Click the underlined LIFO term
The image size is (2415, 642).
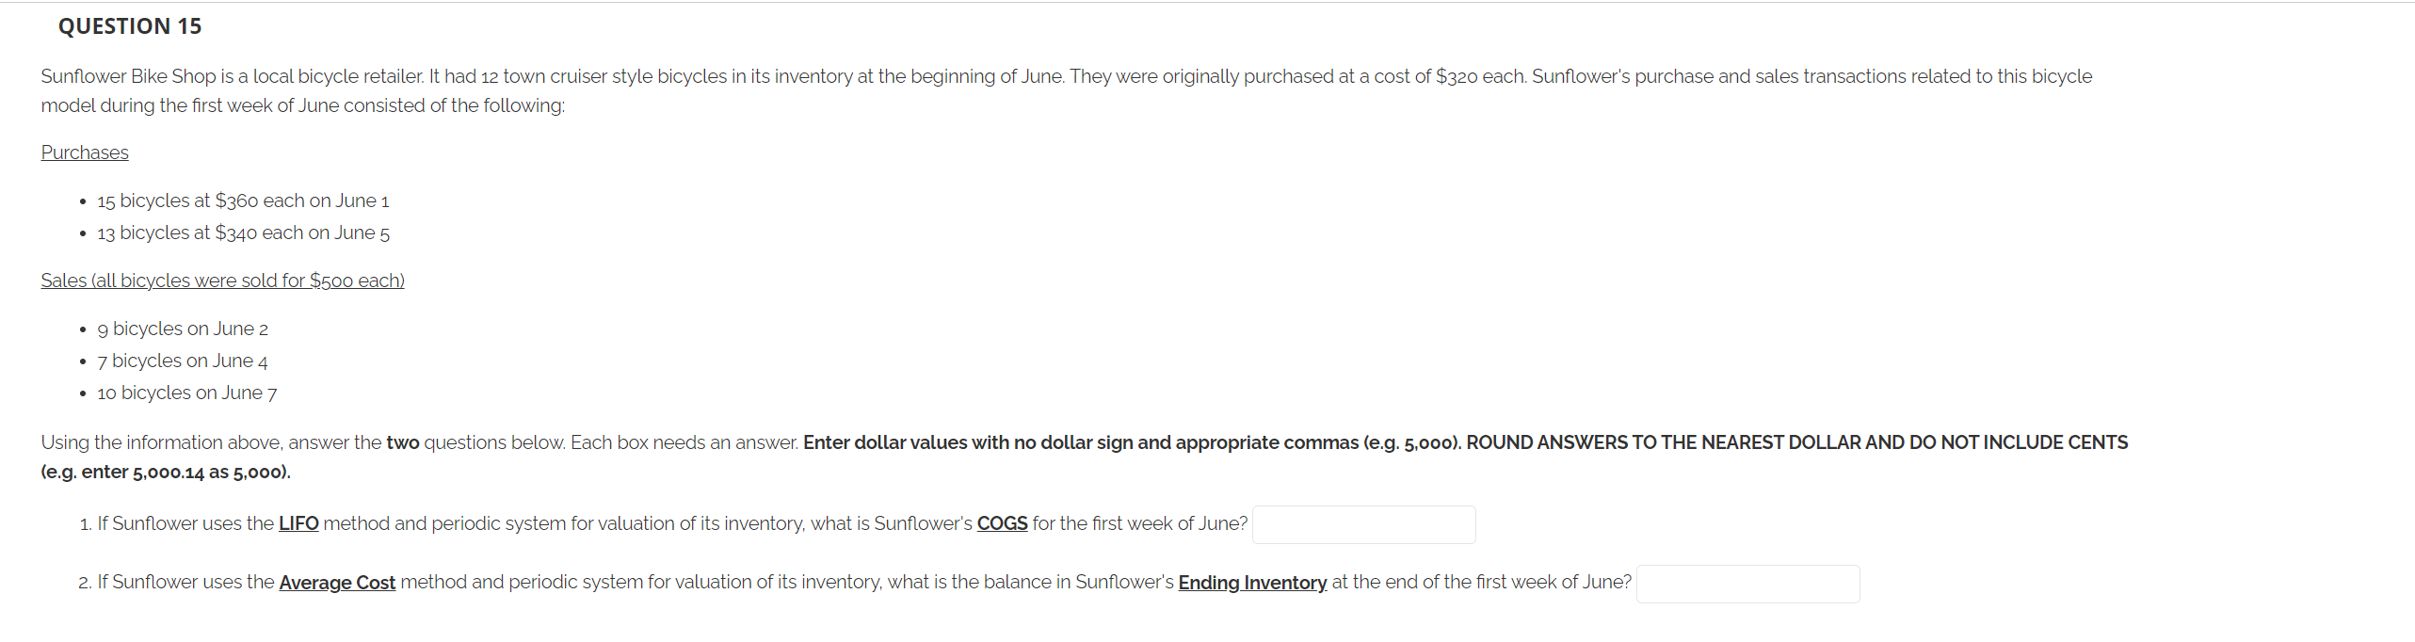(298, 523)
